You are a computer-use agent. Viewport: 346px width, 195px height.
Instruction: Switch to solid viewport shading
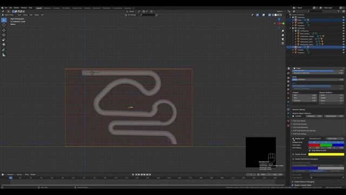[276, 15]
